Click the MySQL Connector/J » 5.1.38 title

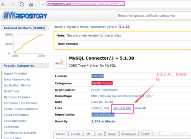tap(101, 58)
